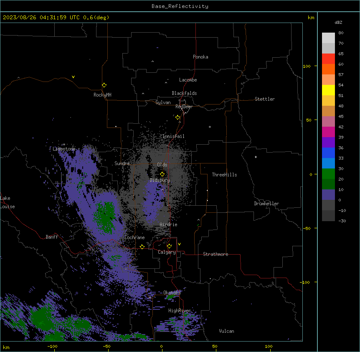Click the yellow diamond marker south of RedDeer
This screenshot has height=352, width=360.
[178, 117]
